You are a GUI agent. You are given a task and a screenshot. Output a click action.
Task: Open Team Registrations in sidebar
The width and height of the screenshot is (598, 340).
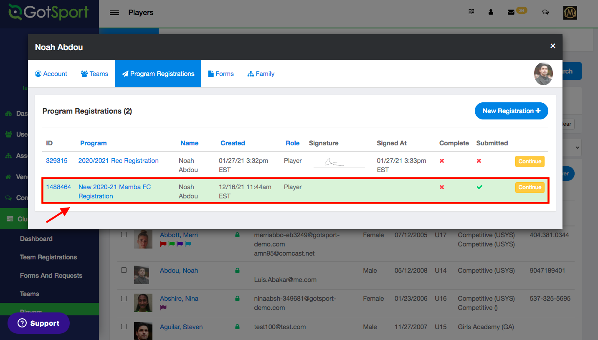click(48, 257)
